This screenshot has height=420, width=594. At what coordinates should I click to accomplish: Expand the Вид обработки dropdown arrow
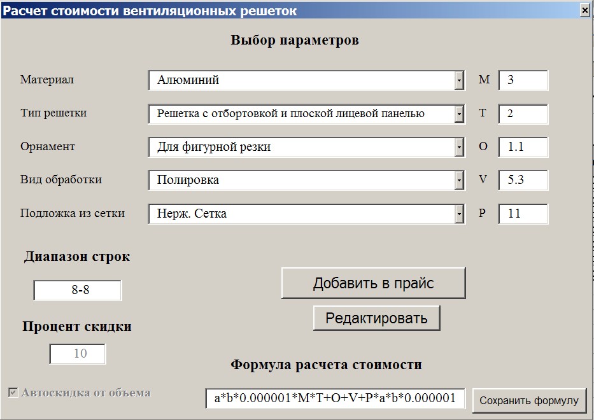coord(459,180)
